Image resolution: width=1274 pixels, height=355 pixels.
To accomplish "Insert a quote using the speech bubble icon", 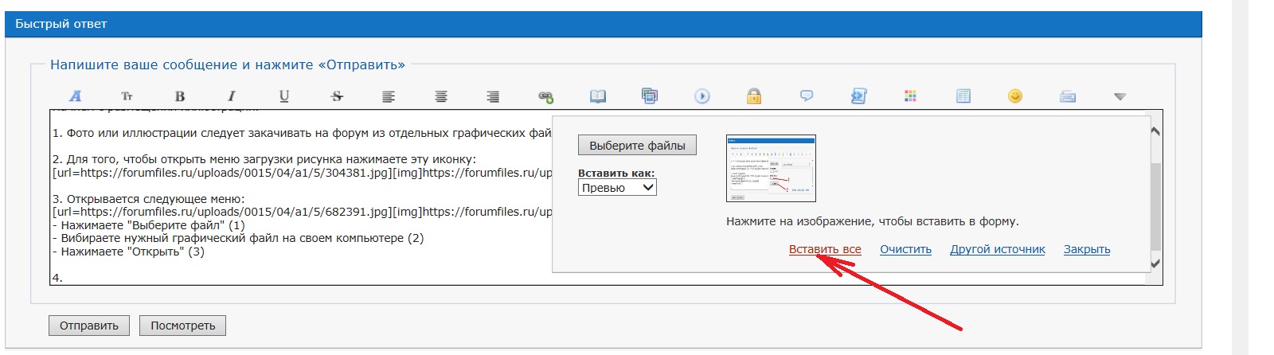I will 807,96.
